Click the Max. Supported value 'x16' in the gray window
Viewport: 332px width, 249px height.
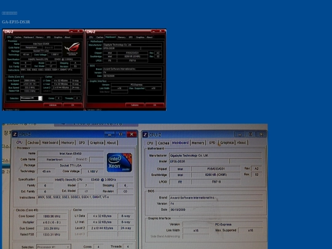(x=250, y=230)
